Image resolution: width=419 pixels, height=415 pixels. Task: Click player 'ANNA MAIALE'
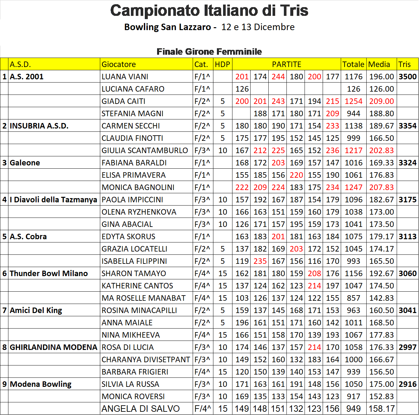(127, 322)
